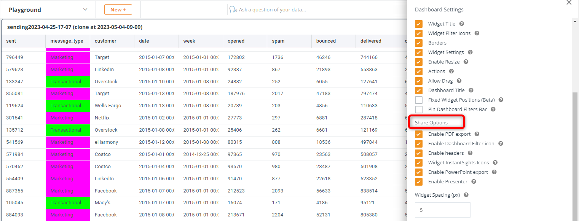
Task: Check the Pin Dashboard Filters Bar option
Action: pyautogui.click(x=419, y=110)
